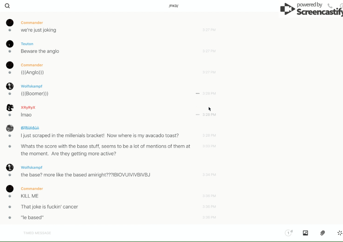Open Teuton's avatar picture

click(x=10, y=44)
